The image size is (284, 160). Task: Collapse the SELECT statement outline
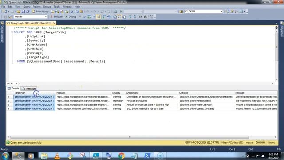[12, 32]
